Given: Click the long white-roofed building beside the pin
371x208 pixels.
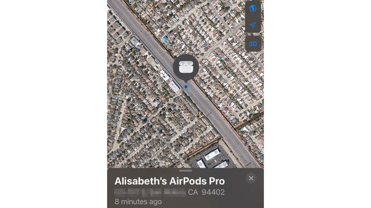Looking at the screenshot, I should click(x=174, y=87).
